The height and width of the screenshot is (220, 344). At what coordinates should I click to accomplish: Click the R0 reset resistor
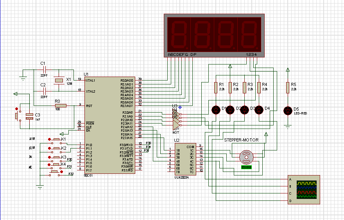[x=61, y=106]
